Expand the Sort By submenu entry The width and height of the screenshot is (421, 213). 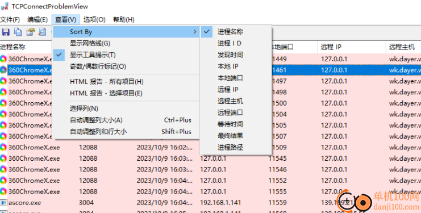point(126,32)
